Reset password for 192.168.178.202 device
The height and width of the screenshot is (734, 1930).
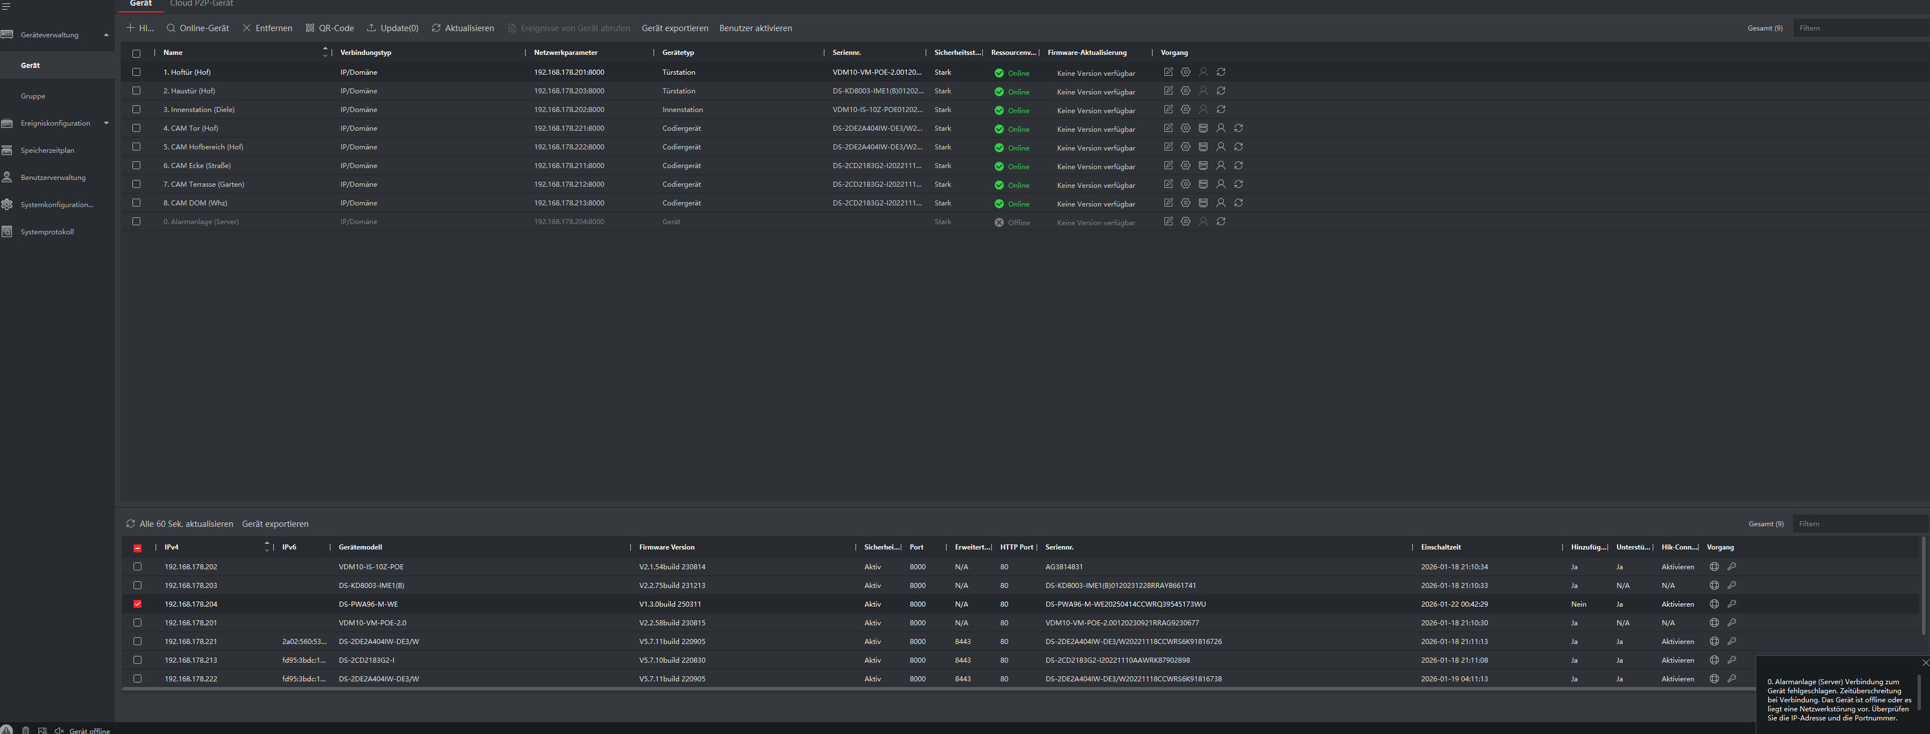click(x=1731, y=567)
